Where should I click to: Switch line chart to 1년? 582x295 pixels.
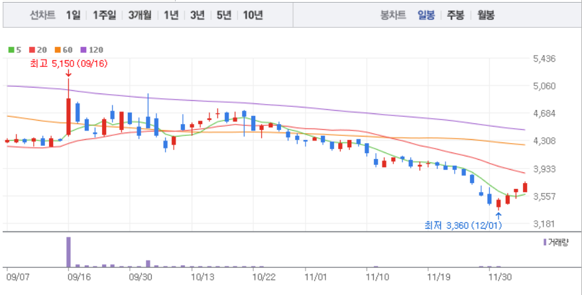171,15
